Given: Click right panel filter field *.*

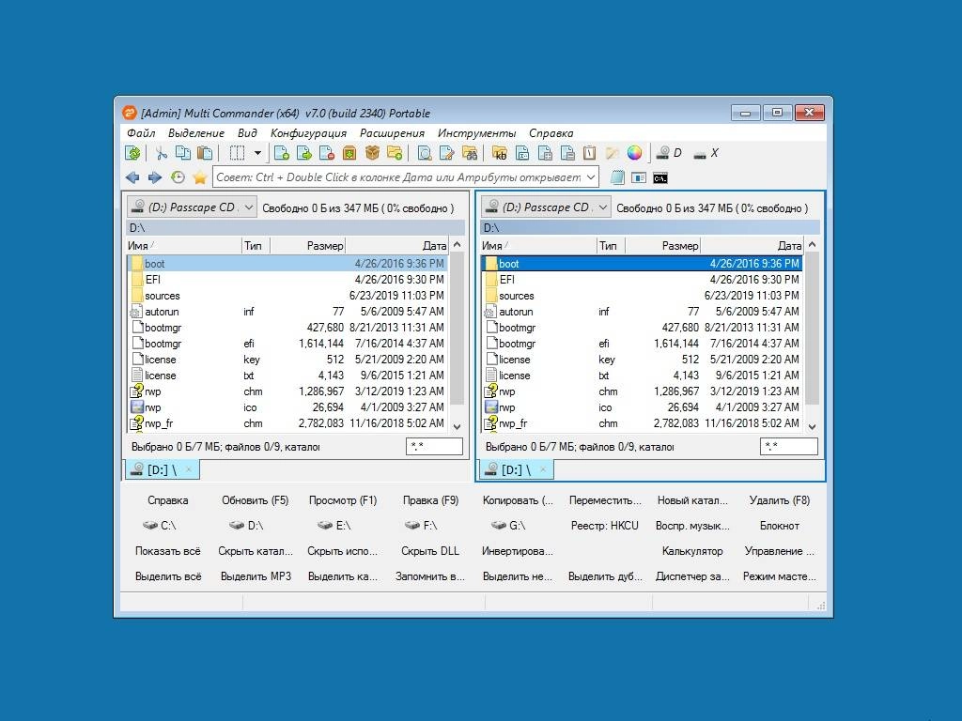Looking at the screenshot, I should click(x=788, y=446).
